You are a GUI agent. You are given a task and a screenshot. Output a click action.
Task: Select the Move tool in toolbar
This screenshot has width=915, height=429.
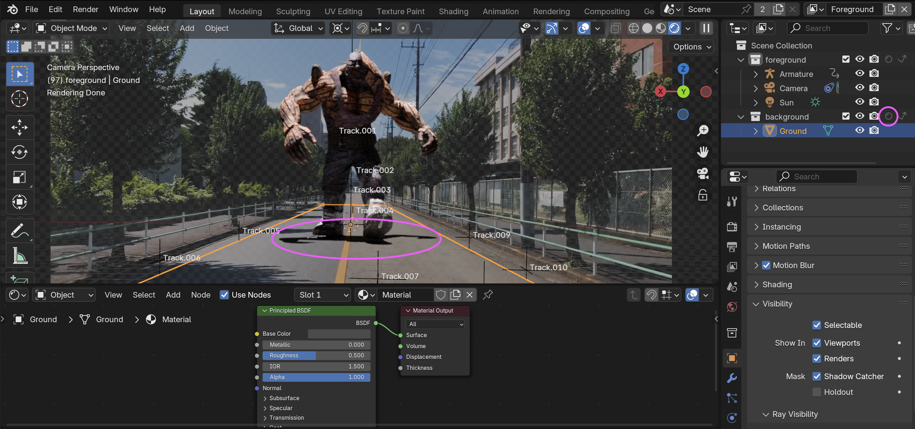coord(20,127)
